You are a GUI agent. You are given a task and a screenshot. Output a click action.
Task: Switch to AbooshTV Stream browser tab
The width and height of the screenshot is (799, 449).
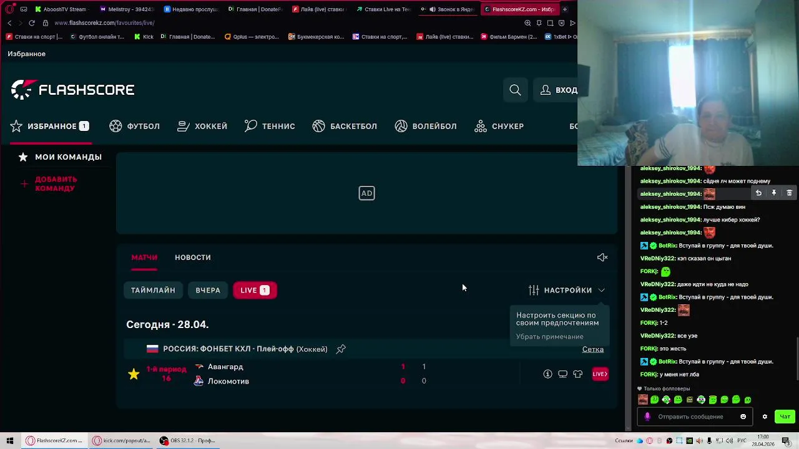click(x=62, y=9)
